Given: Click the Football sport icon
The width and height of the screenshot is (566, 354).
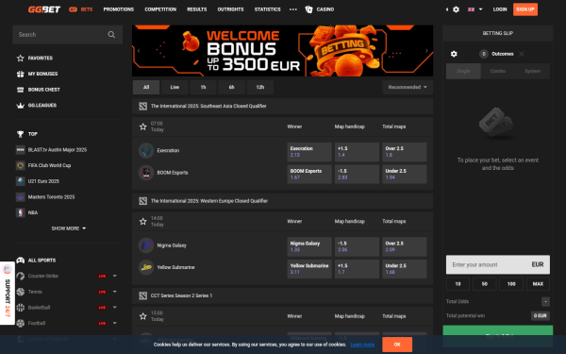Looking at the screenshot, I should click(20, 323).
